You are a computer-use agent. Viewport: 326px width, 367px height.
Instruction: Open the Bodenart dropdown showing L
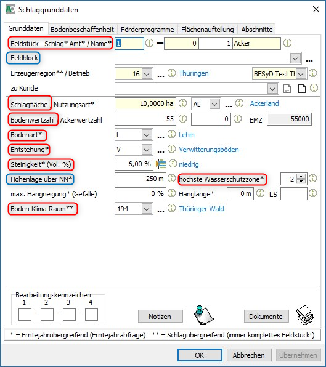(x=147, y=135)
